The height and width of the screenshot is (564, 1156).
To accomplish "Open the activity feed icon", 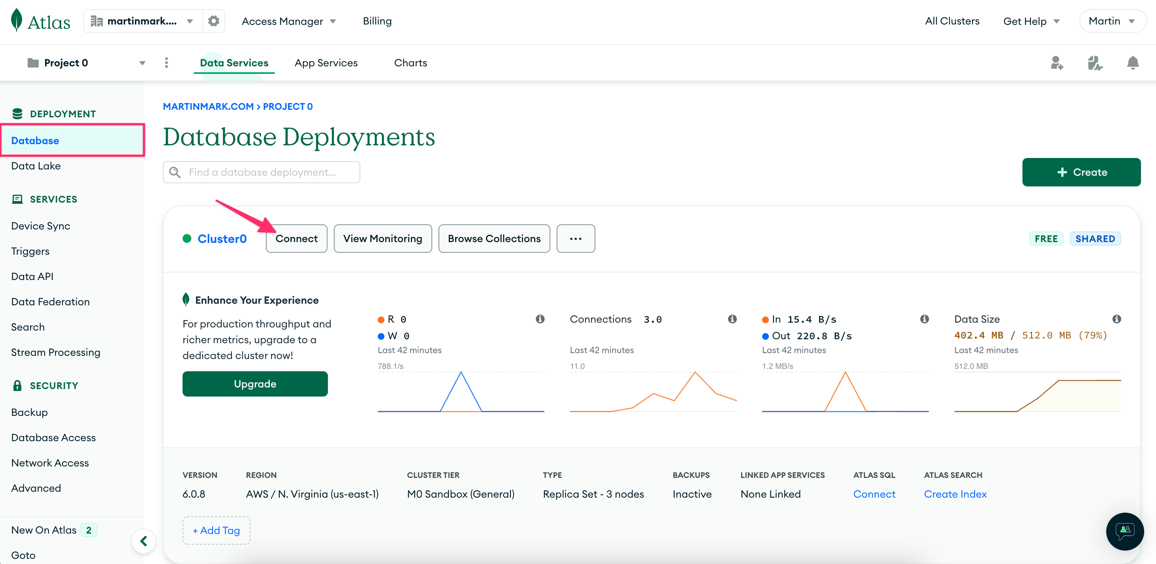I will (1095, 63).
